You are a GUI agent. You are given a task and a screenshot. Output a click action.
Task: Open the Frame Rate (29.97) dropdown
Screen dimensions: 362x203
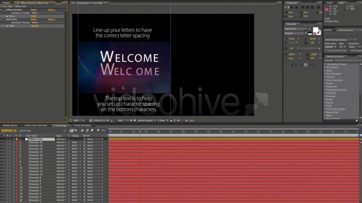[330, 47]
